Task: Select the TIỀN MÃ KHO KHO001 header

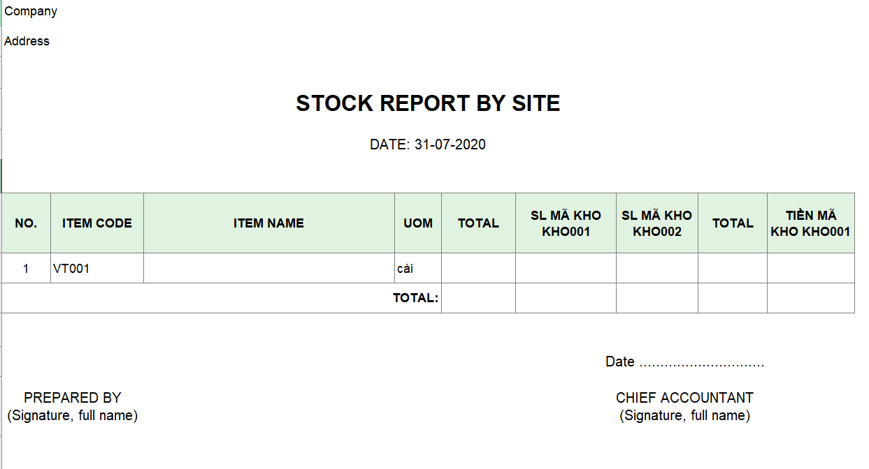Action: click(x=810, y=223)
